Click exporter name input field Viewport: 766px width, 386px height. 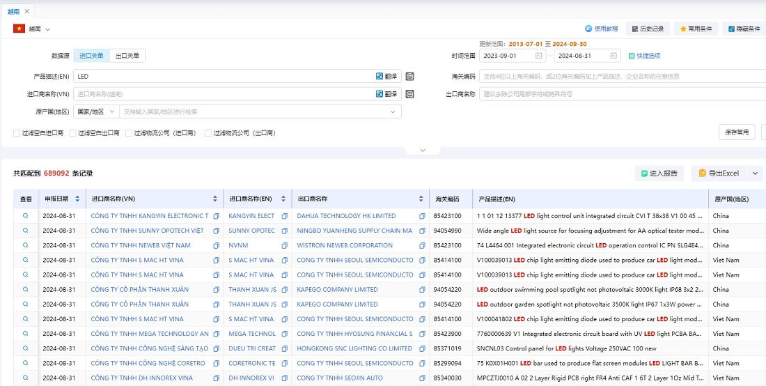click(x=623, y=94)
